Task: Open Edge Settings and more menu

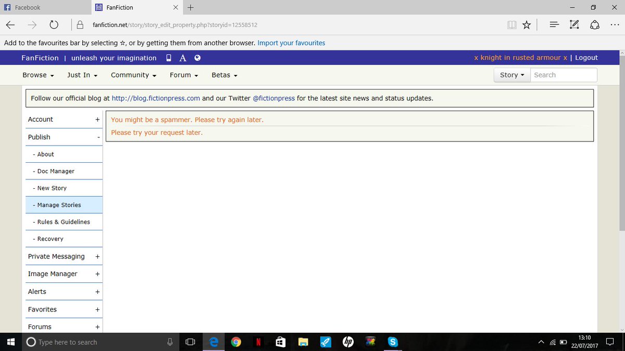Action: (x=615, y=24)
